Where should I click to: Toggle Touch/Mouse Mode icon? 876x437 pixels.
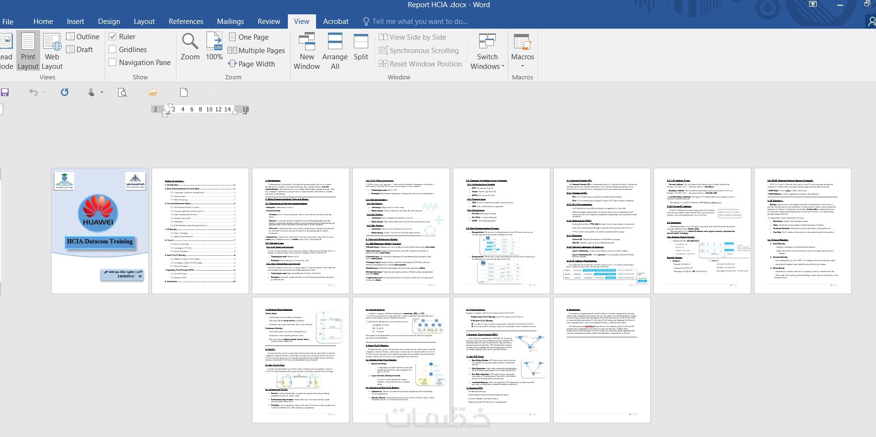pyautogui.click(x=91, y=92)
